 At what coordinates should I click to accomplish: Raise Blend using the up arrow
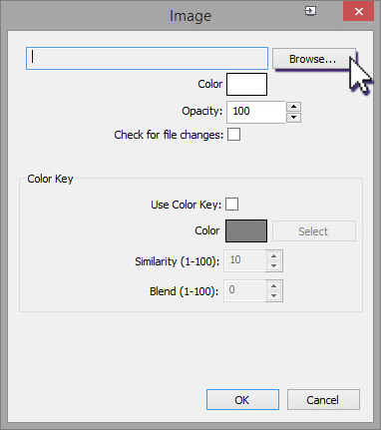click(x=274, y=286)
